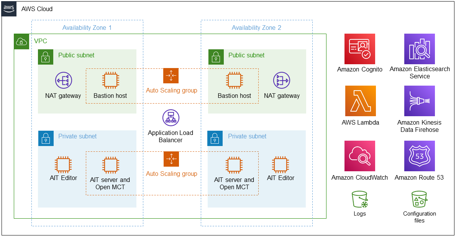Select the Amazon Route 53 icon
456x237 pixels.
pyautogui.click(x=420, y=156)
